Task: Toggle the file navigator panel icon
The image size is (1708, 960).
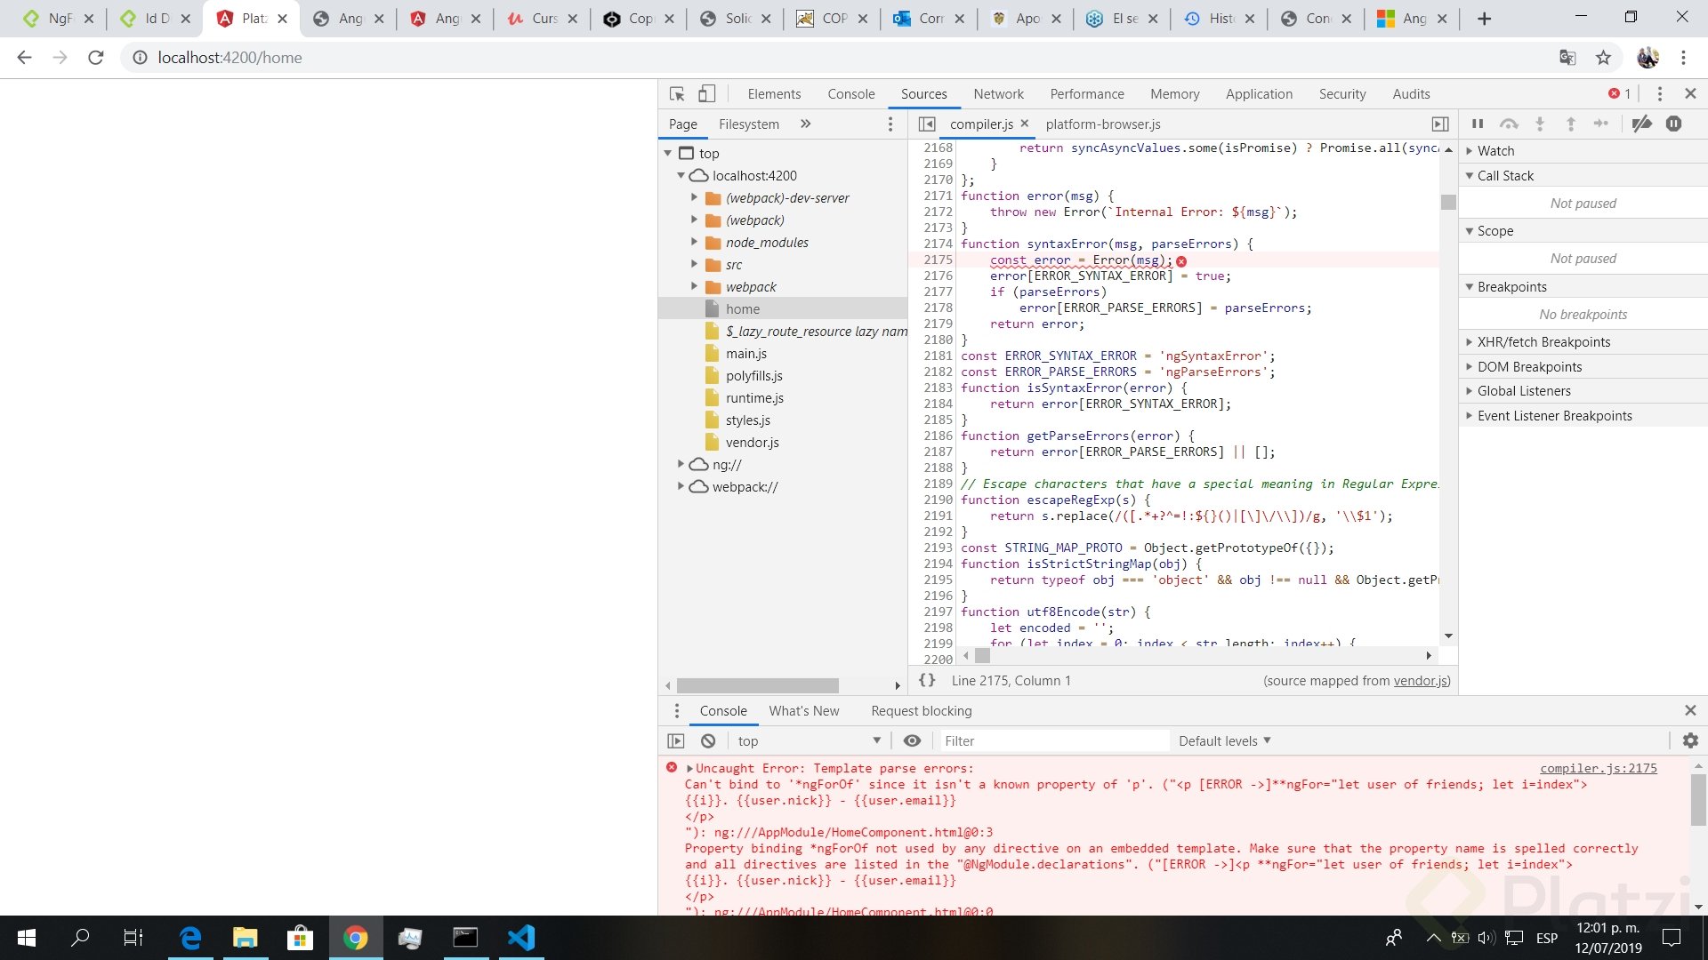Action: click(x=927, y=124)
